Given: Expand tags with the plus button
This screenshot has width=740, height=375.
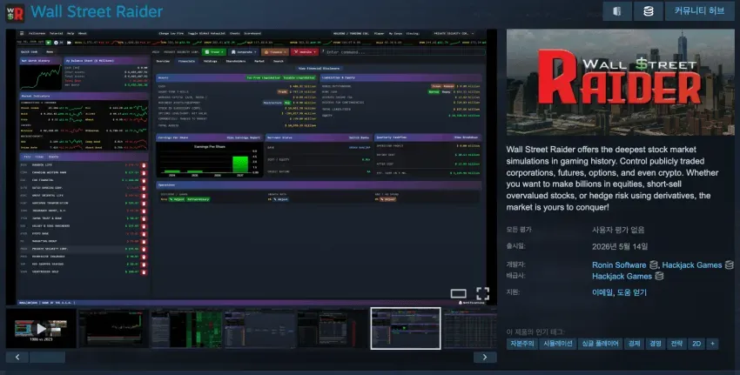Looking at the screenshot, I should tap(713, 344).
